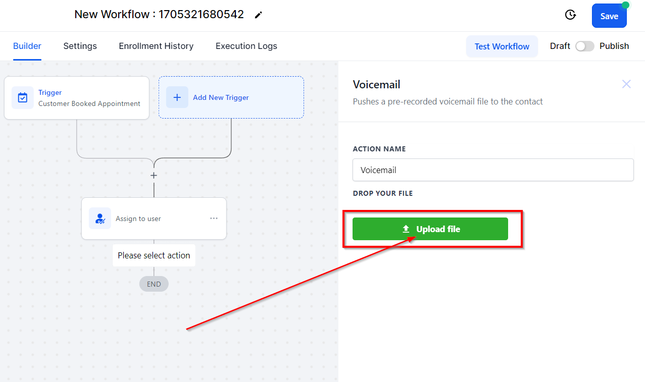The width and height of the screenshot is (645, 382).
Task: Select the Builder tab
Action: (27, 46)
